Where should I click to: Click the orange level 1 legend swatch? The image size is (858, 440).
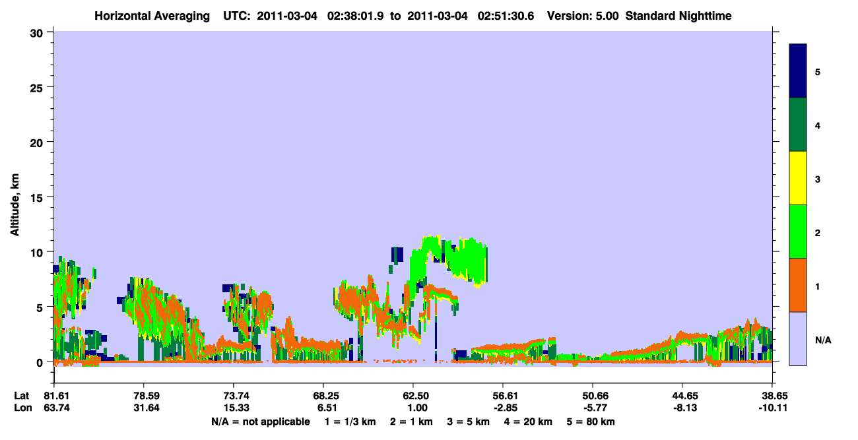click(x=798, y=285)
